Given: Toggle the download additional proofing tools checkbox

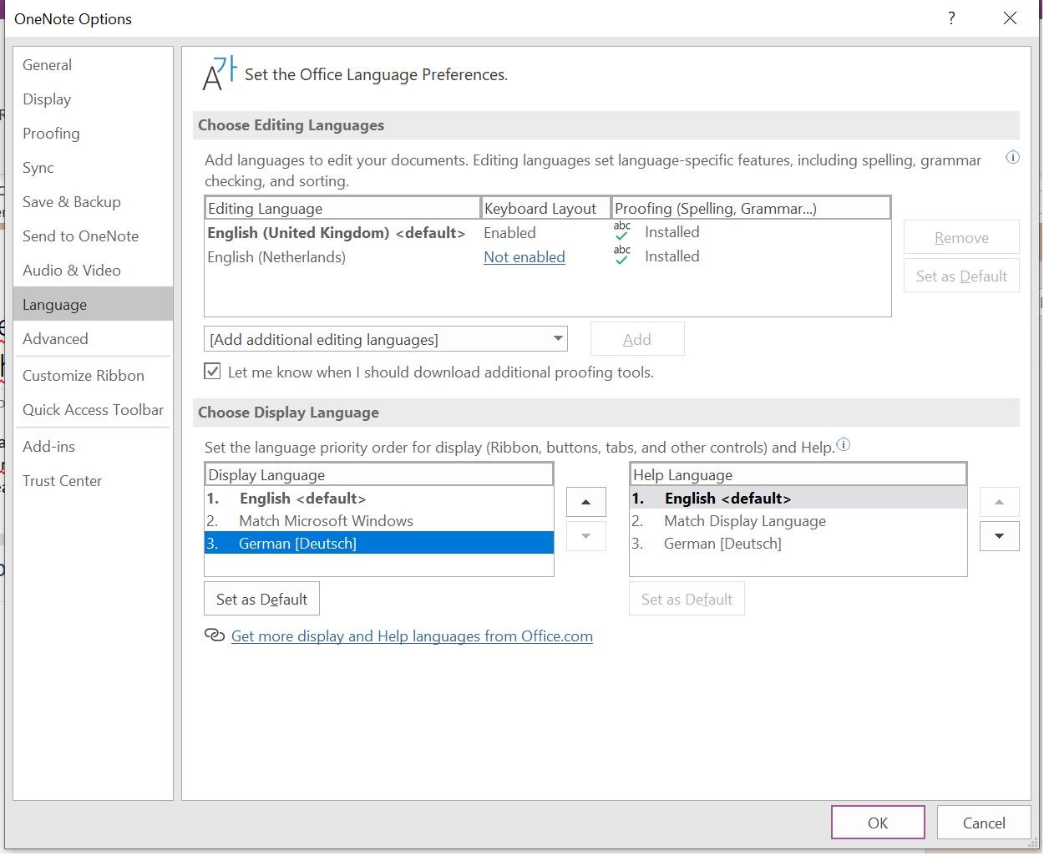Looking at the screenshot, I should point(213,371).
